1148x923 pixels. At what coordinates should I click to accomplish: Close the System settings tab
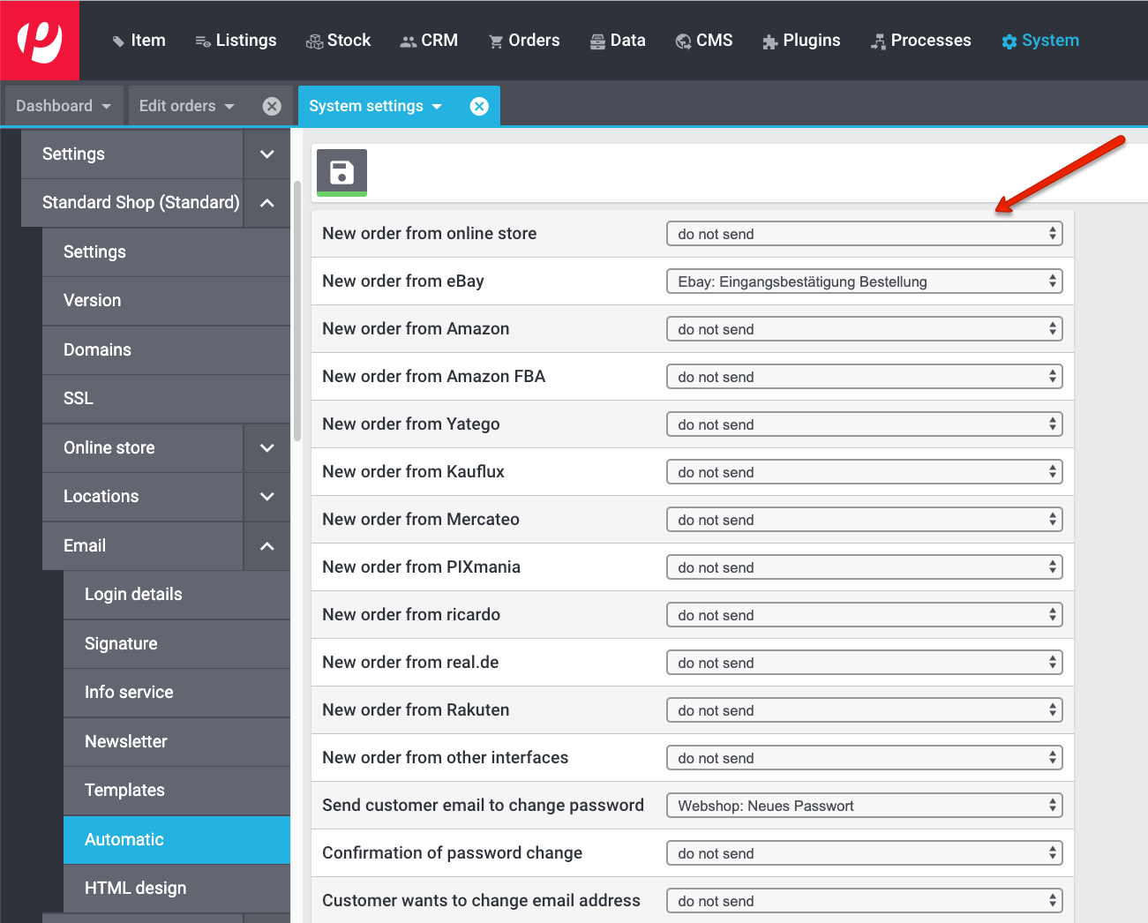pos(479,106)
